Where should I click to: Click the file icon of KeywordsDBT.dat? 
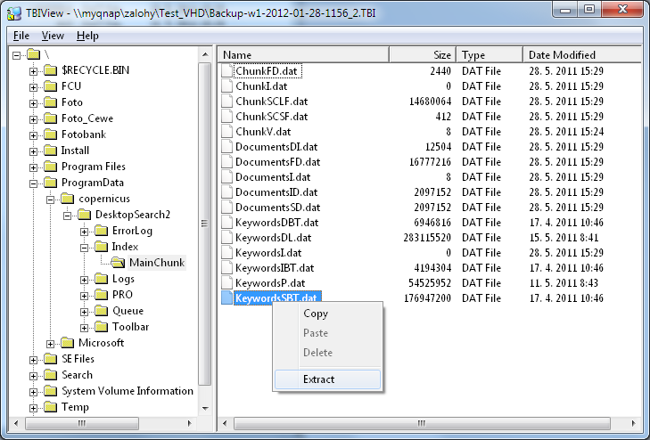pyautogui.click(x=226, y=223)
